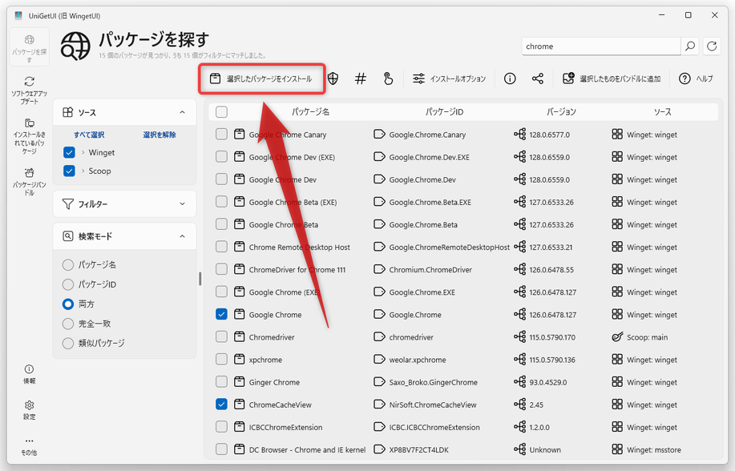The width and height of the screenshot is (735, 471).
Task: Open インストールオプション in the toolbar
Action: (449, 78)
